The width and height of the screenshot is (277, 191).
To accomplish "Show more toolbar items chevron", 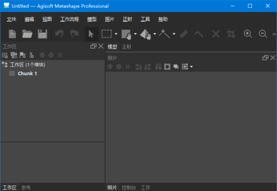I will (274, 34).
